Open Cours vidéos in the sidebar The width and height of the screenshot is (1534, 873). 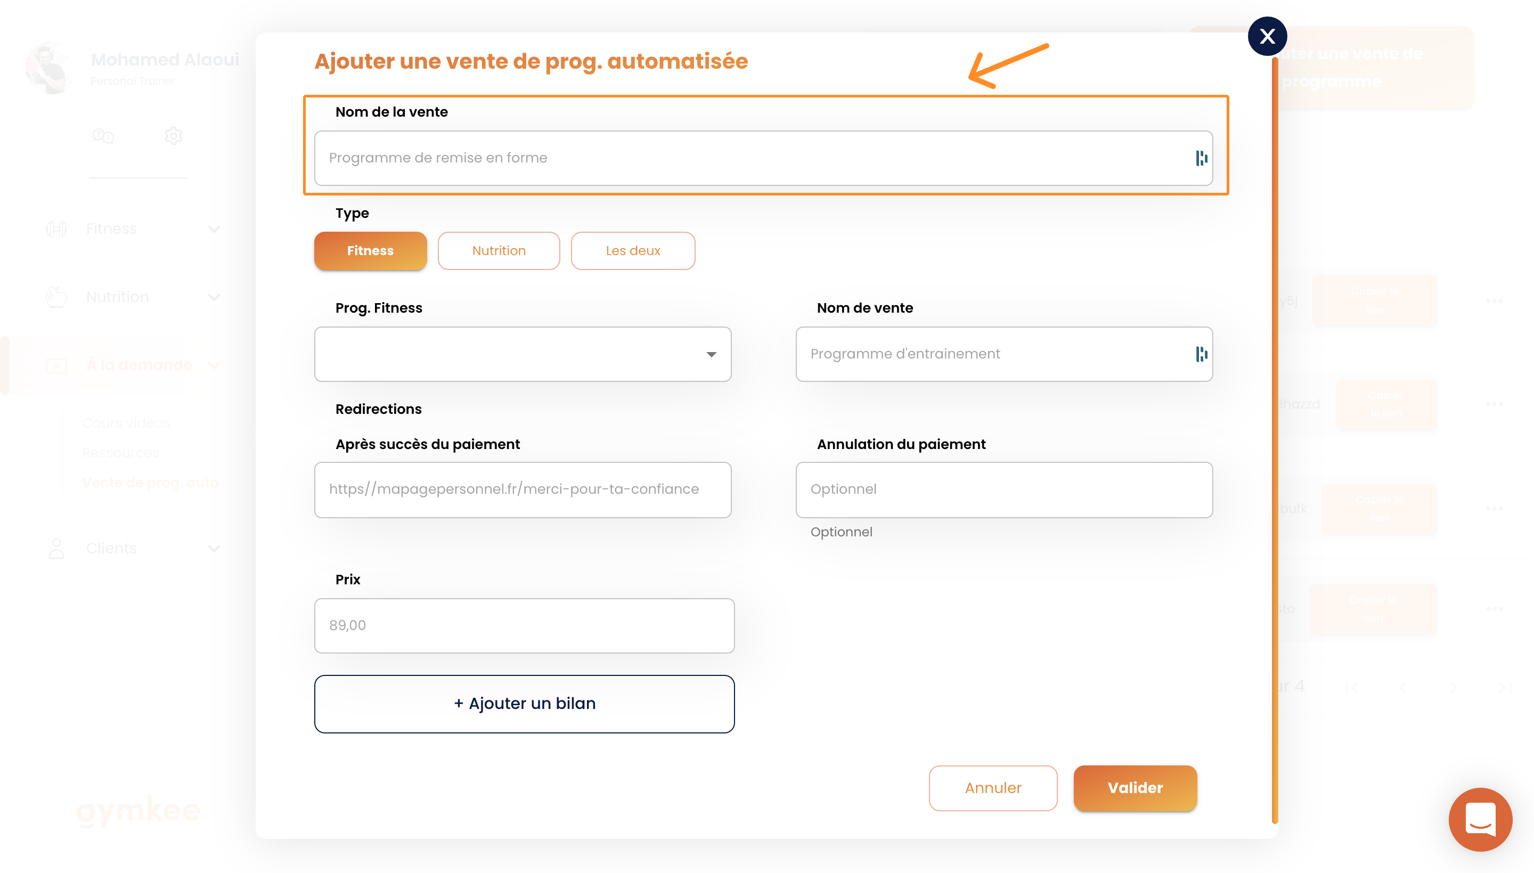[126, 423]
